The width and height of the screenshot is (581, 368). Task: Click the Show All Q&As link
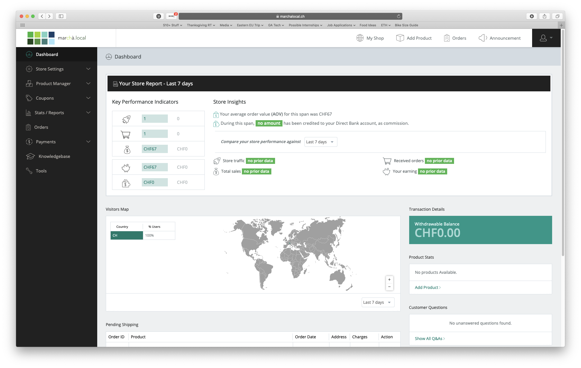pos(429,339)
